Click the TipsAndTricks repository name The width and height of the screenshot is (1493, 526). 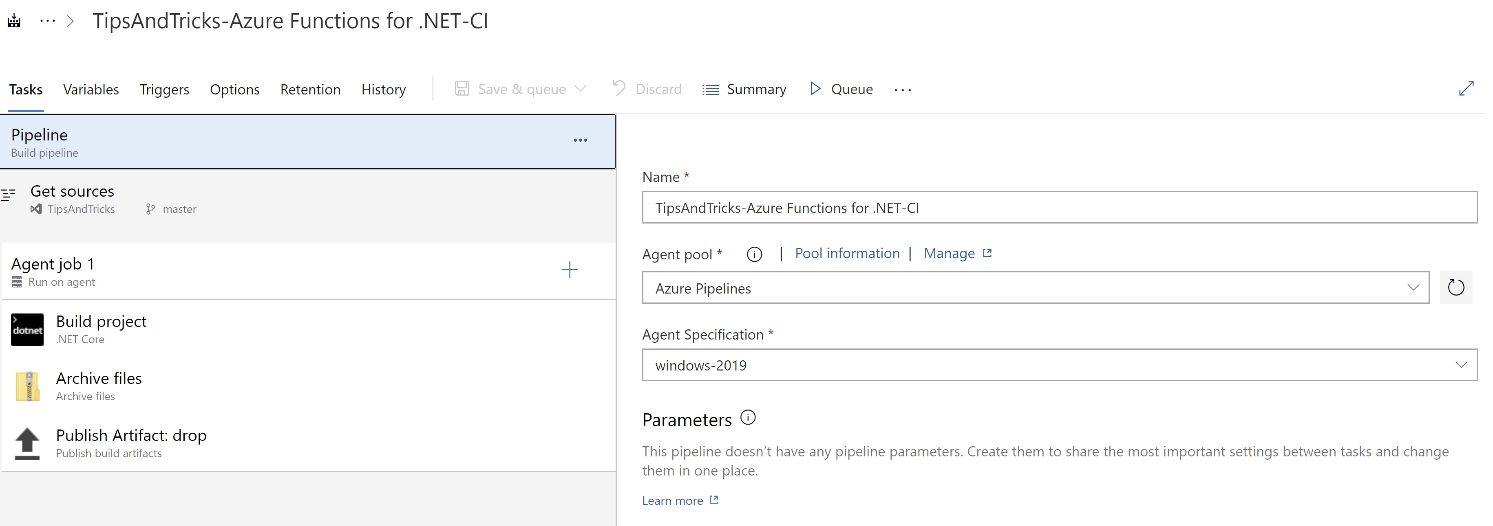(81, 209)
